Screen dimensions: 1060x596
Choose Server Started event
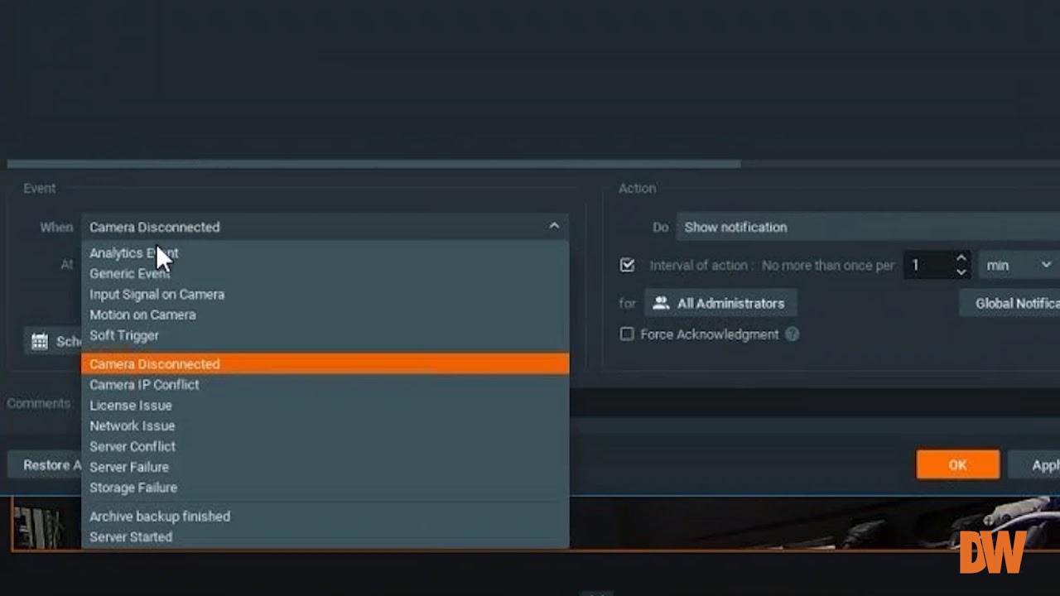click(x=325, y=537)
